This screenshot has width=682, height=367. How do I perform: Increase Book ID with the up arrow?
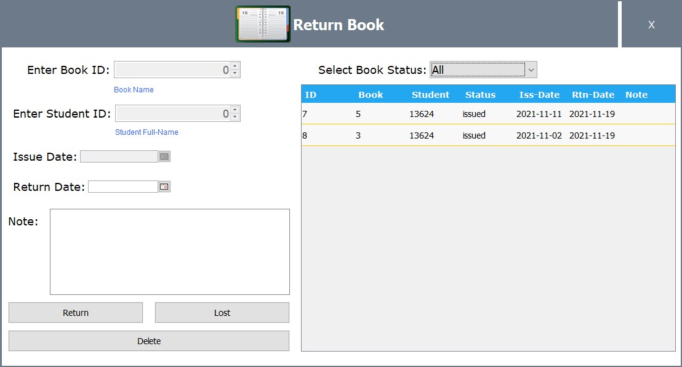click(x=235, y=66)
